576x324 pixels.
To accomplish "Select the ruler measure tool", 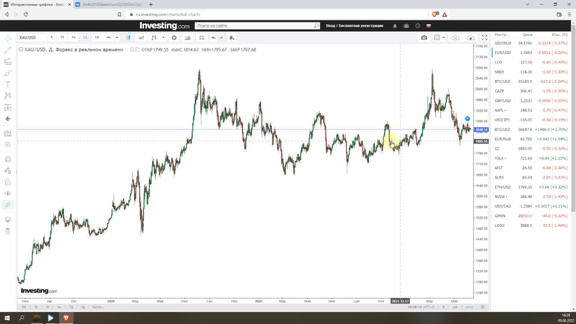I will (x=8, y=133).
